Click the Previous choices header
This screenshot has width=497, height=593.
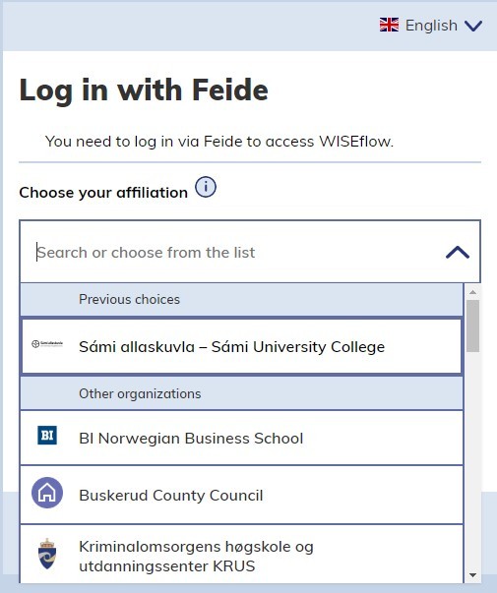241,300
